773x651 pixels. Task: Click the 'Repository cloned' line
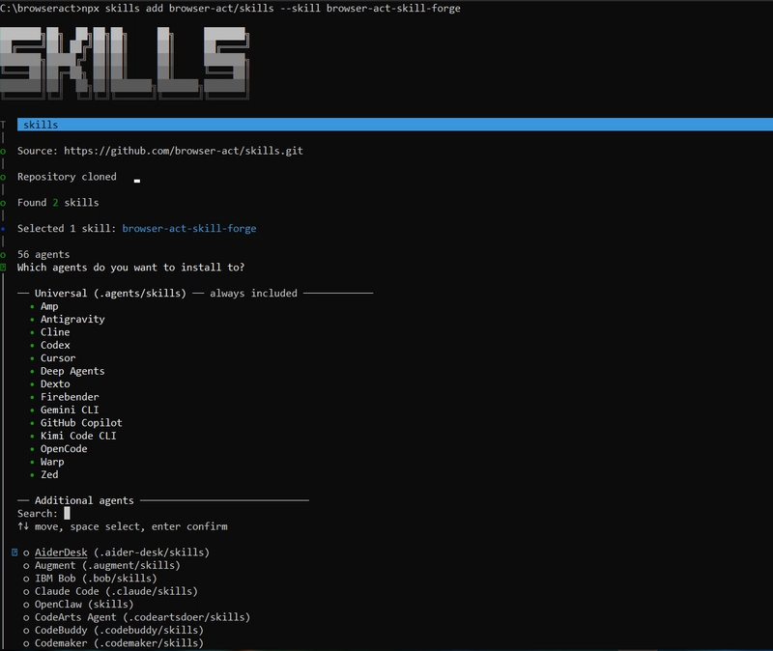click(x=67, y=177)
